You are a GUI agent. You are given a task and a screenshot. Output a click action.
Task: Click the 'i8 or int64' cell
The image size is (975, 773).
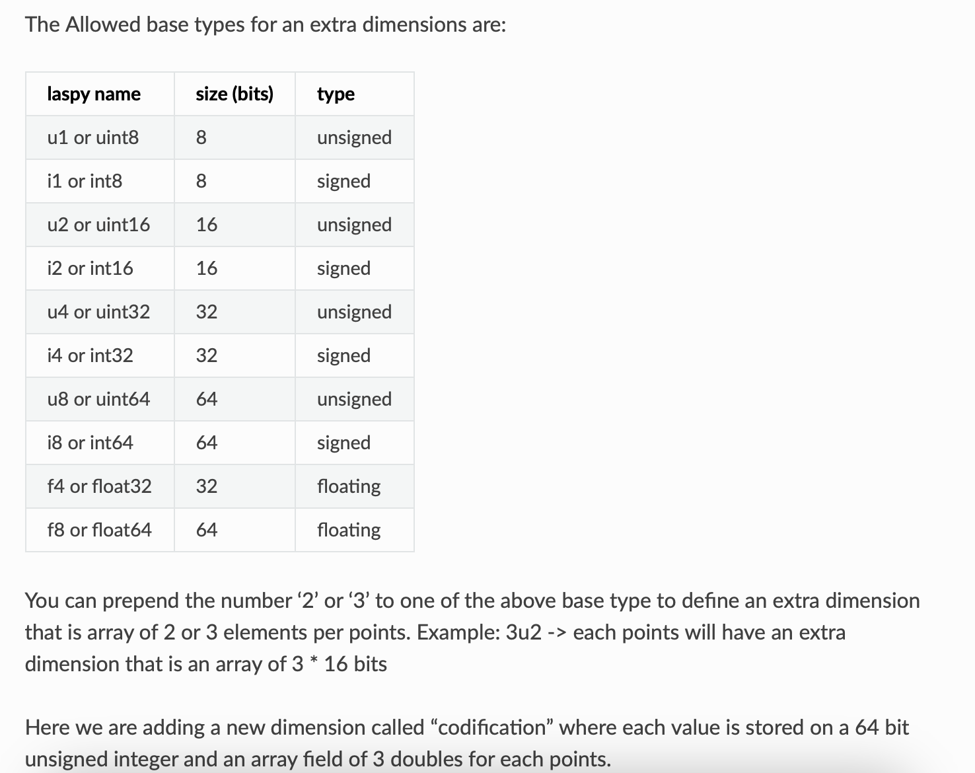click(90, 443)
